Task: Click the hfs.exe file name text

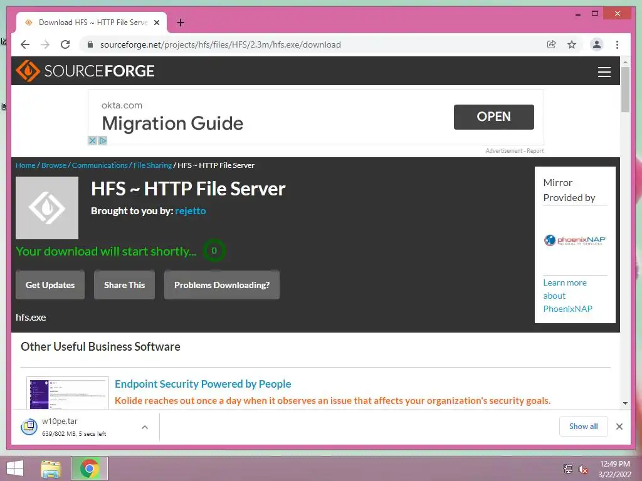Action: tap(31, 318)
